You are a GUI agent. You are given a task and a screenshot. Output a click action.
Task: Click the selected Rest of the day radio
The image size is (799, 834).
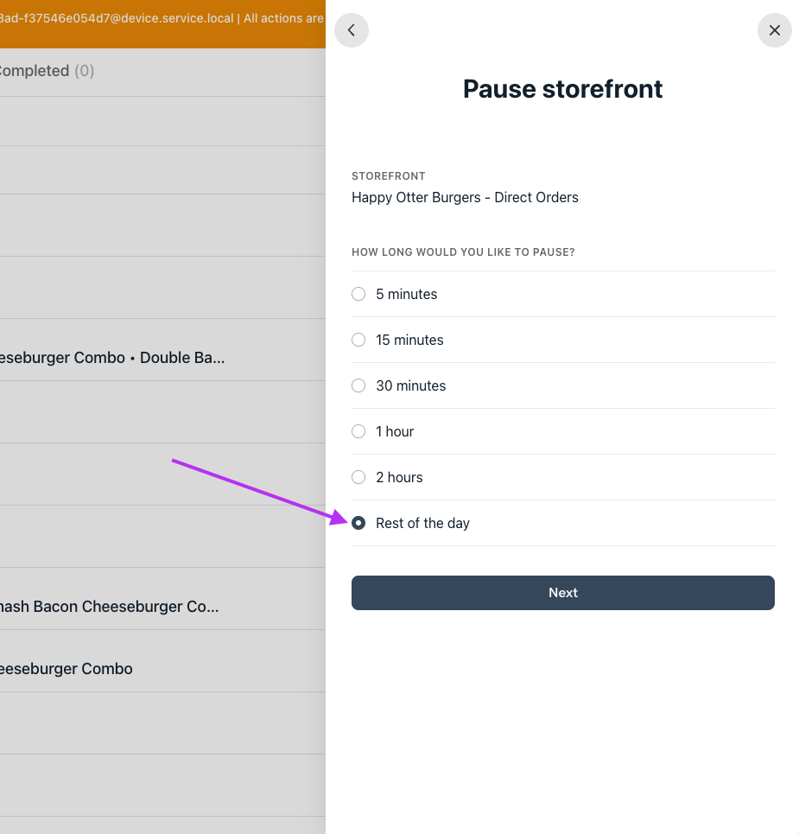(358, 523)
